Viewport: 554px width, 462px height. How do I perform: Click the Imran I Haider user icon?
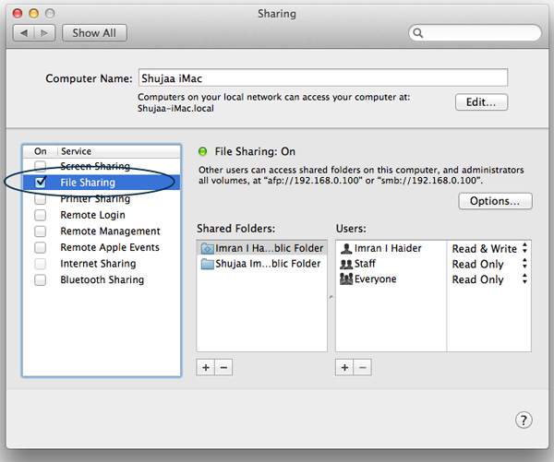pos(346,248)
